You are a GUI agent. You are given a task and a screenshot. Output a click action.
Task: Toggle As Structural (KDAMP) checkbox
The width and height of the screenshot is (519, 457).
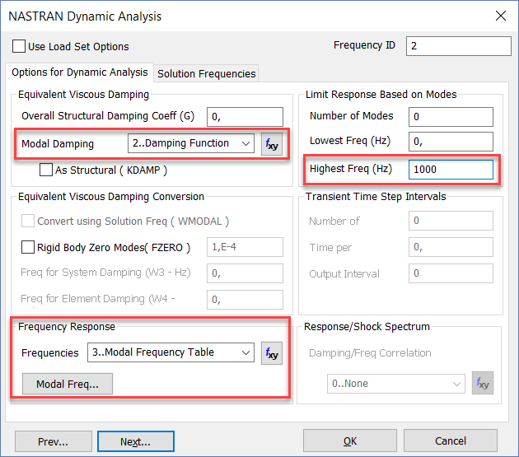point(45,170)
